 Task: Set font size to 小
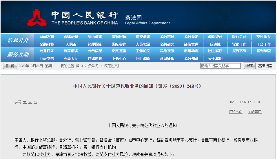pos(35,102)
